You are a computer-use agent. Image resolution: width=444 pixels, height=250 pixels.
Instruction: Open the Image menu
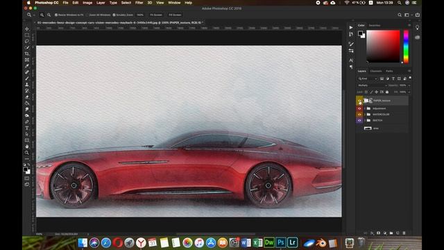[x=87, y=3]
